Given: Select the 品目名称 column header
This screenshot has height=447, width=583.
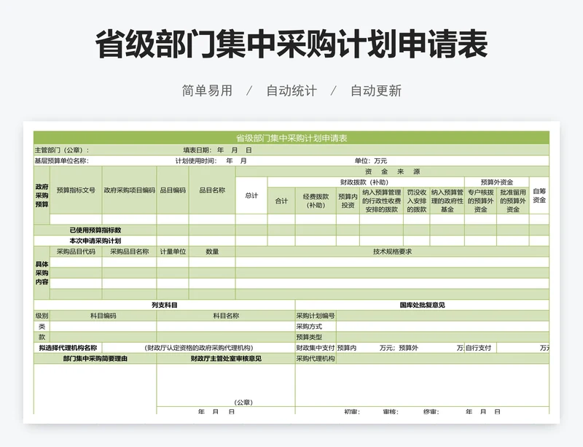Looking at the screenshot, I should point(212,190).
